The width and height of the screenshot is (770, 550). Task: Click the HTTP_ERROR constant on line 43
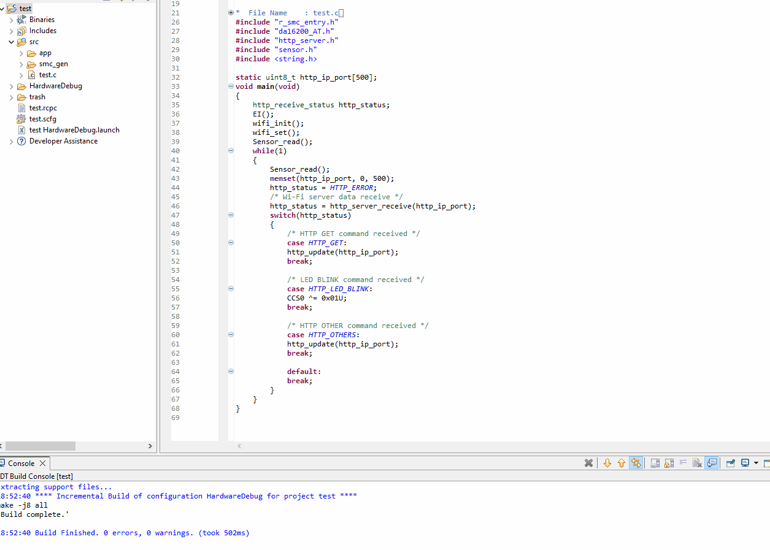pyautogui.click(x=352, y=188)
